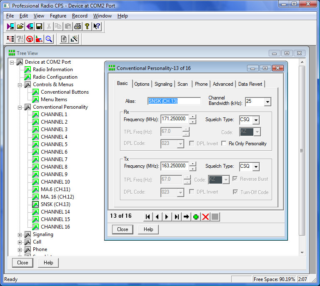Select CHANNEL 5 in the tree
The height and width of the screenshot is (286, 320).
54,144
